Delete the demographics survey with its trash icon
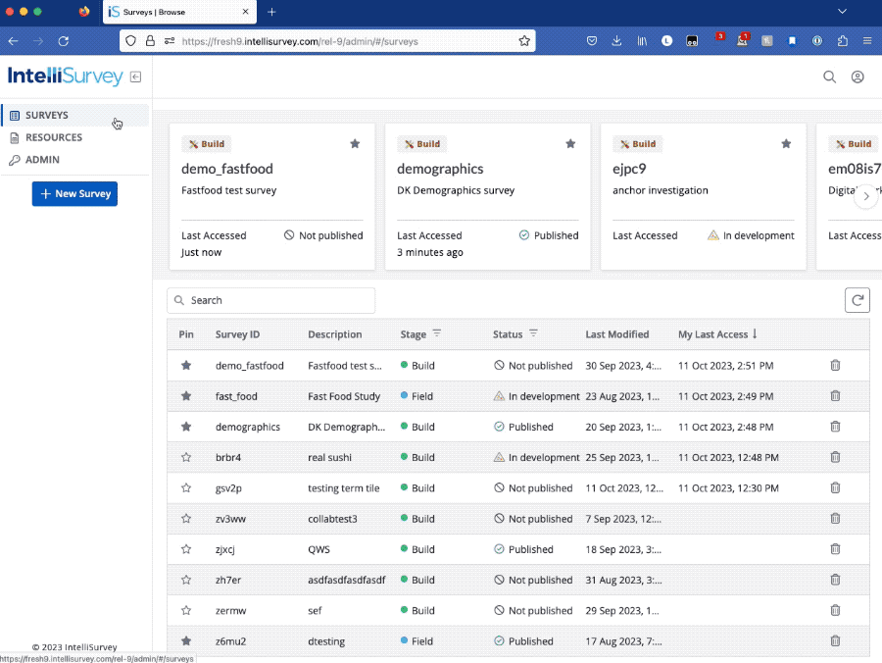This screenshot has width=882, height=663. coord(835,427)
